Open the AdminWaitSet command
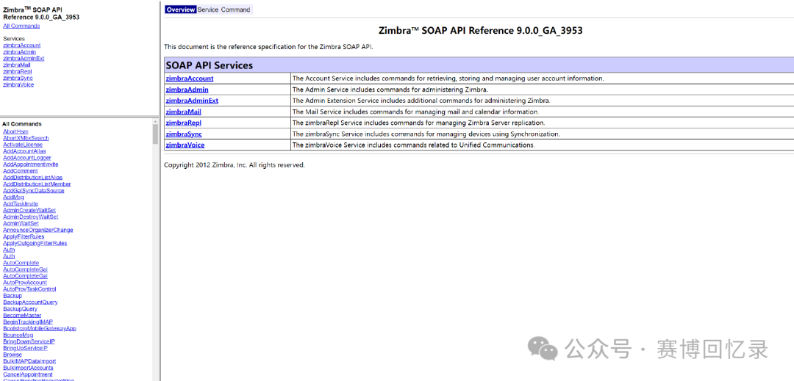Viewport: 794px width, 381px height. 21,223
